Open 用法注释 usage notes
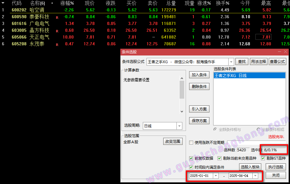Viewport: 290px width, 184px height. coord(258,62)
